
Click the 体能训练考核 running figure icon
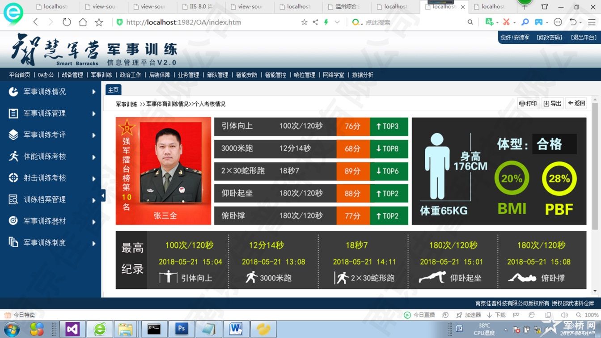click(x=13, y=156)
